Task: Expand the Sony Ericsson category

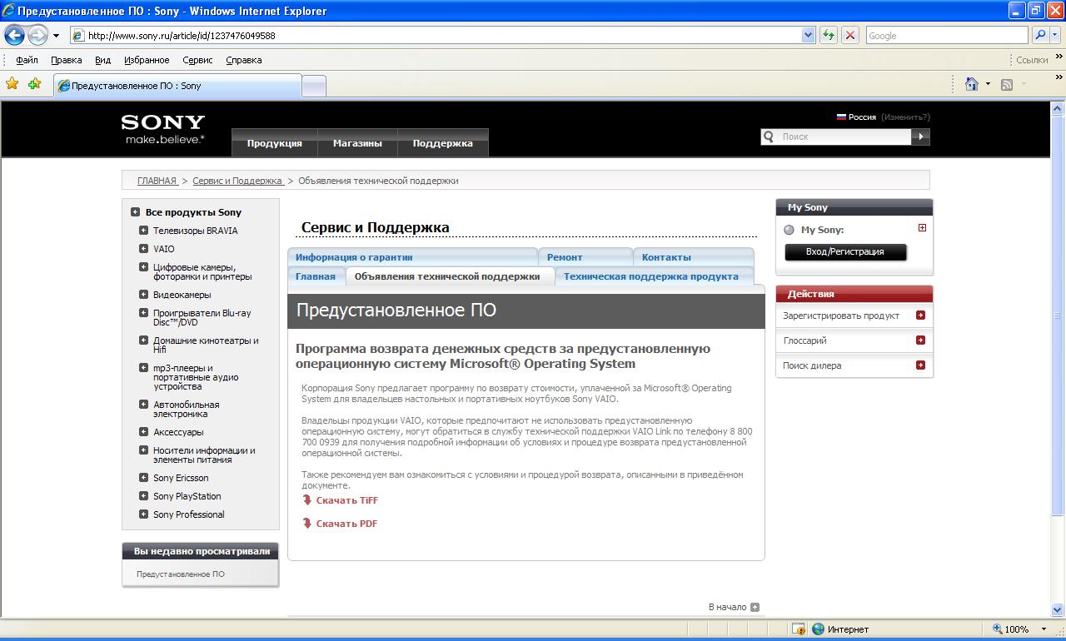Action: coord(144,478)
